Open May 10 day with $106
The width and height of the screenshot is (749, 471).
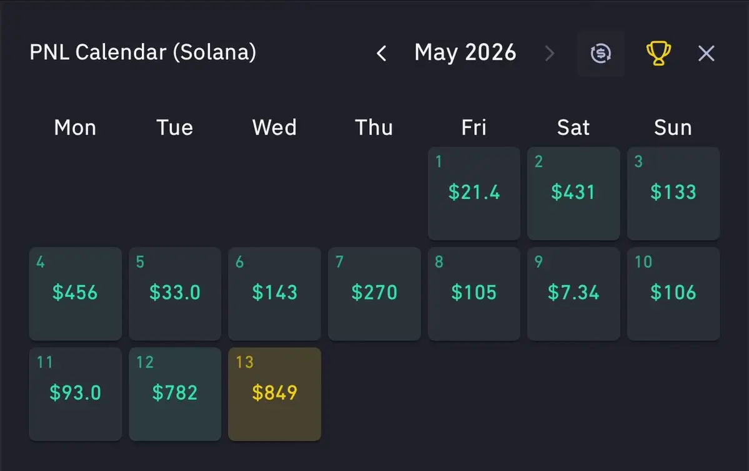pyautogui.click(x=673, y=293)
